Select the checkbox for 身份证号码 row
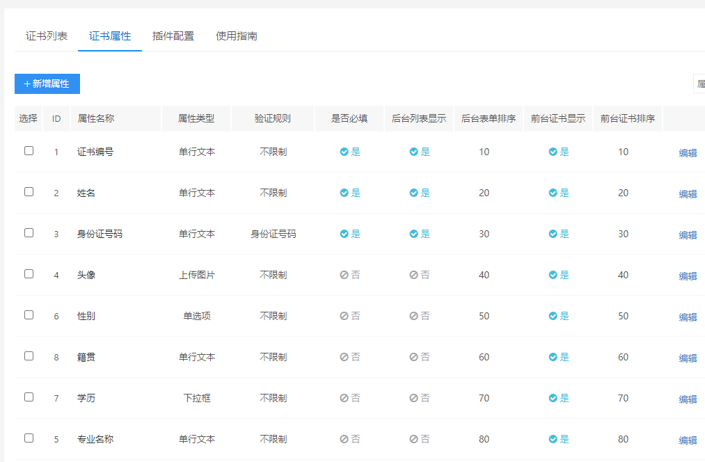Image resolution: width=705 pixels, height=462 pixels. [x=29, y=233]
